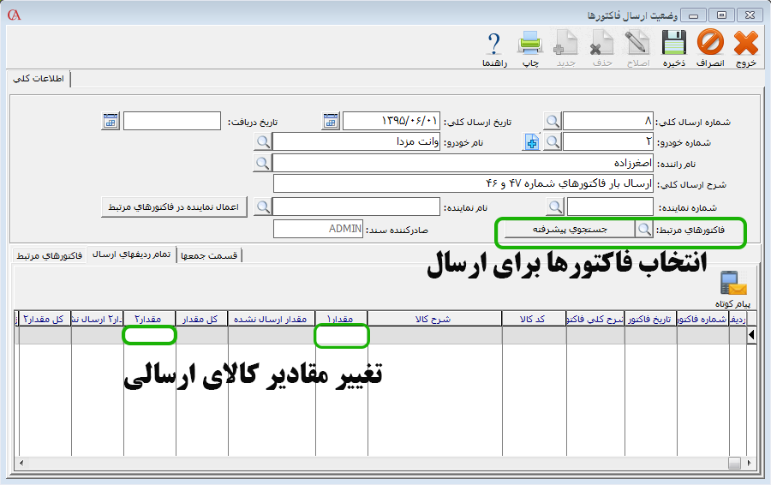771x485 pixels.
Task: Switch to فاکتورهای مرتبط tab
Action: (49, 255)
